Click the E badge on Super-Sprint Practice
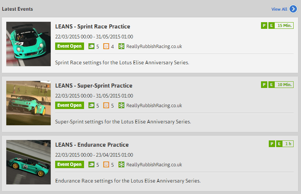301x194 pixels. (271, 85)
